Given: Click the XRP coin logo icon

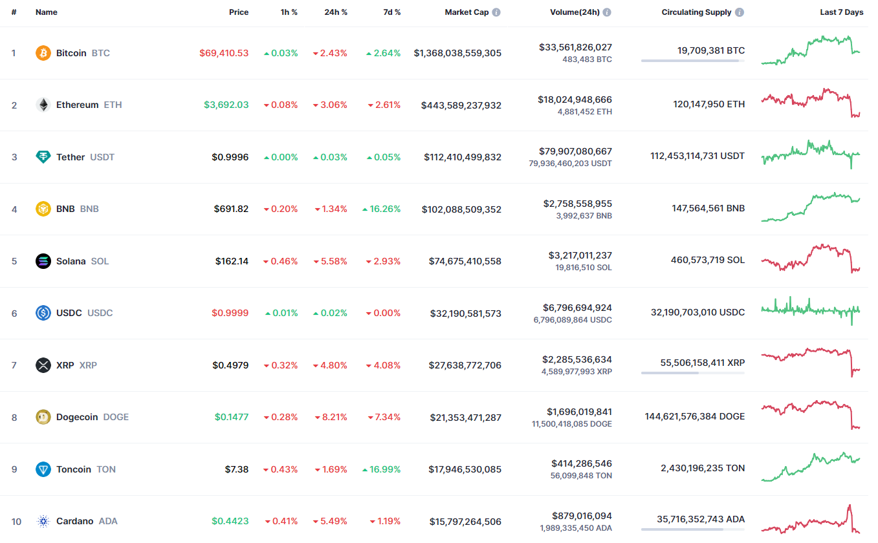Looking at the screenshot, I should (x=43, y=365).
